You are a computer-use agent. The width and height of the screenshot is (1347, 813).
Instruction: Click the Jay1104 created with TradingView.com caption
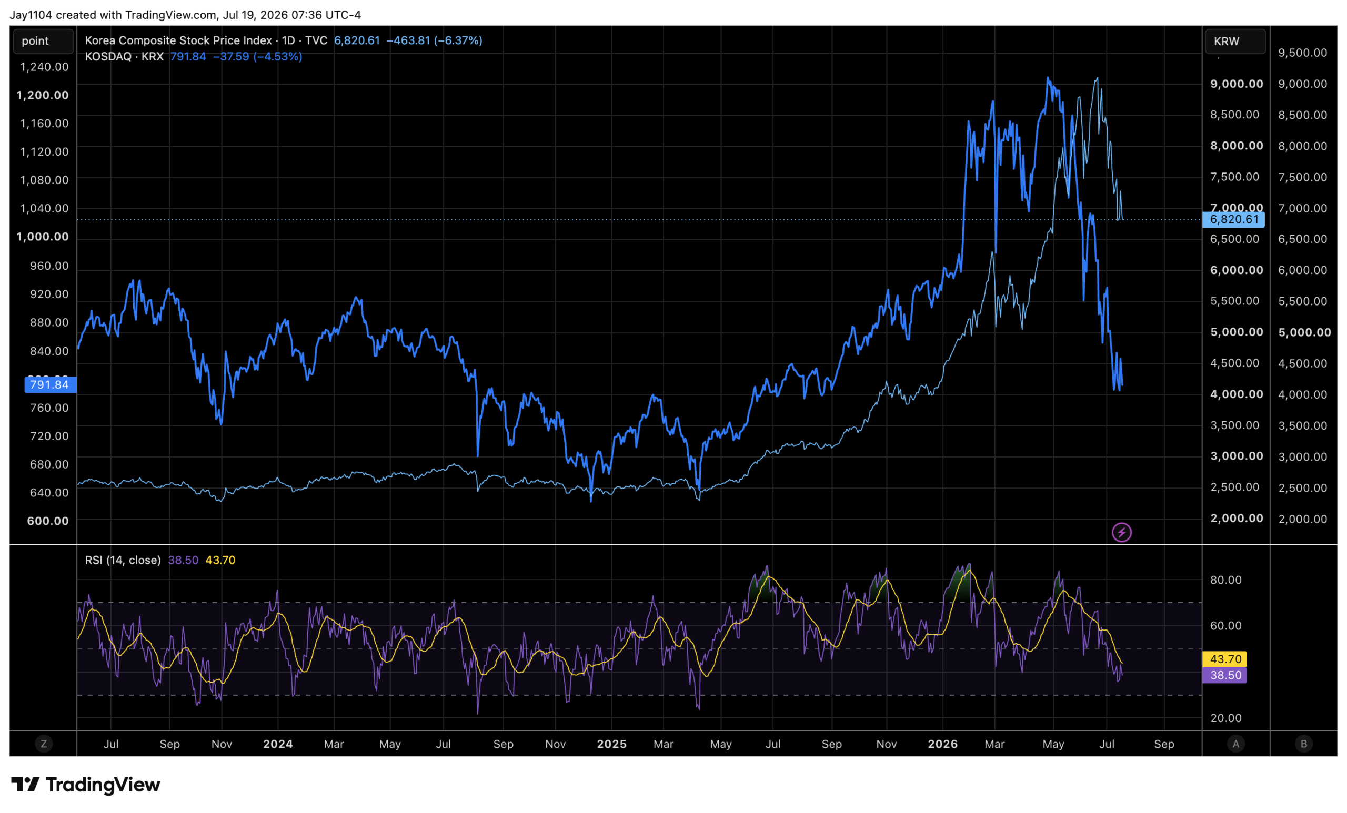[x=185, y=15]
